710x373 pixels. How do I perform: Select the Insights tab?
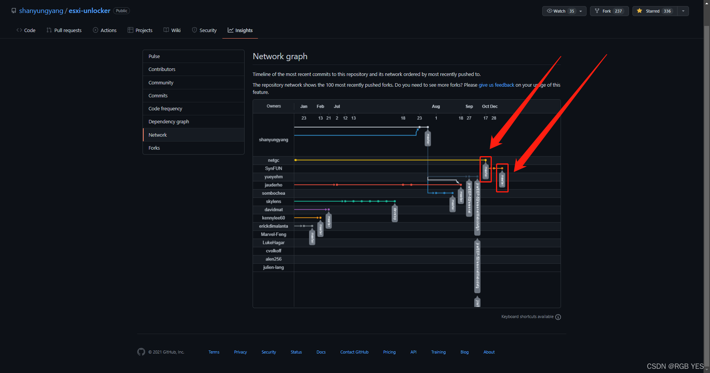pos(240,30)
